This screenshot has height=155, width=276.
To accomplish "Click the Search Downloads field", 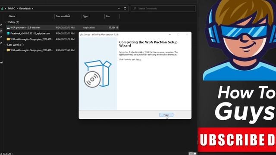I will [x=163, y=9].
